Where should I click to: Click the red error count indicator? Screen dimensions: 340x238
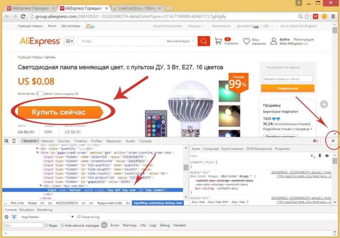coord(315,141)
